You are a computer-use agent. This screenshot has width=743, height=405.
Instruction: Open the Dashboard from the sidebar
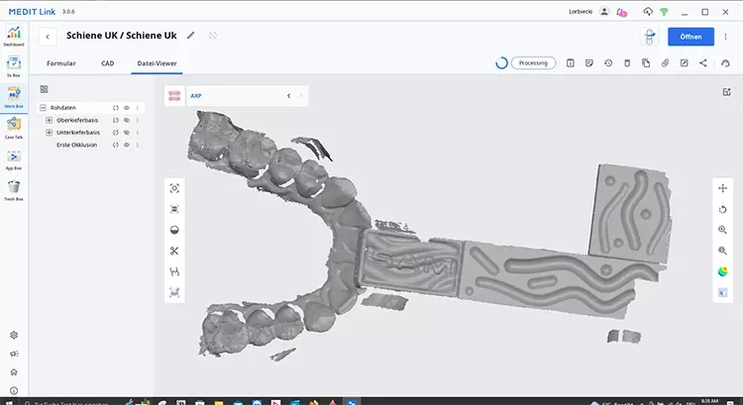(x=14, y=36)
